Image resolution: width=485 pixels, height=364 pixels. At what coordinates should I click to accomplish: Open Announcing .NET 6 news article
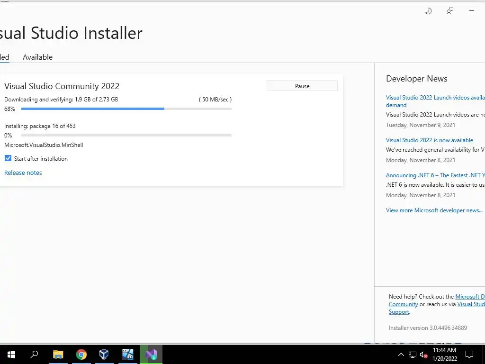(x=435, y=175)
